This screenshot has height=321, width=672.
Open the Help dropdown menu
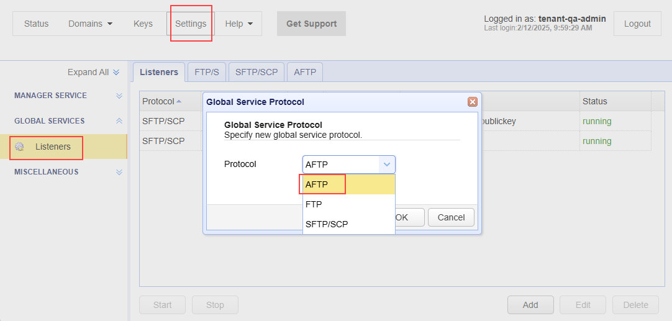pyautogui.click(x=239, y=24)
